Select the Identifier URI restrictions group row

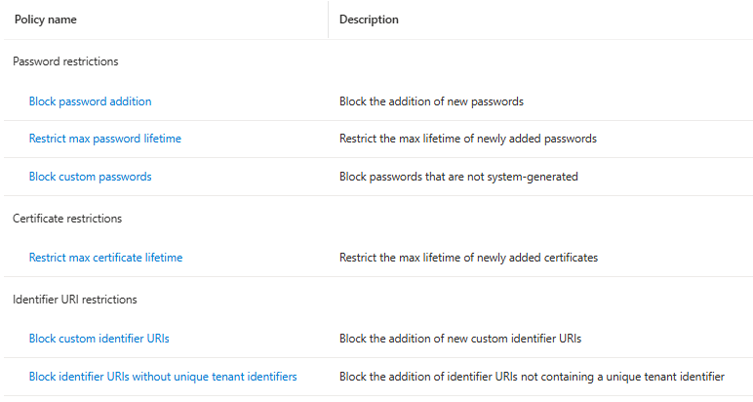pos(74,300)
